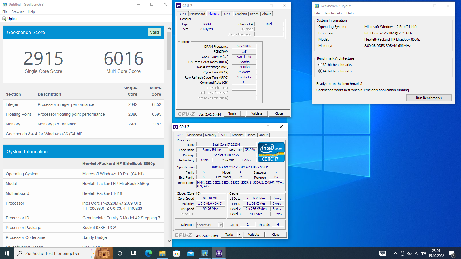
Task: Click the Wi-Fi network tray icon
Action: click(416, 253)
